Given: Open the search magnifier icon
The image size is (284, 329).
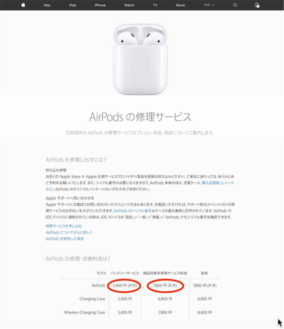Looking at the screenshot, I should (235, 5).
